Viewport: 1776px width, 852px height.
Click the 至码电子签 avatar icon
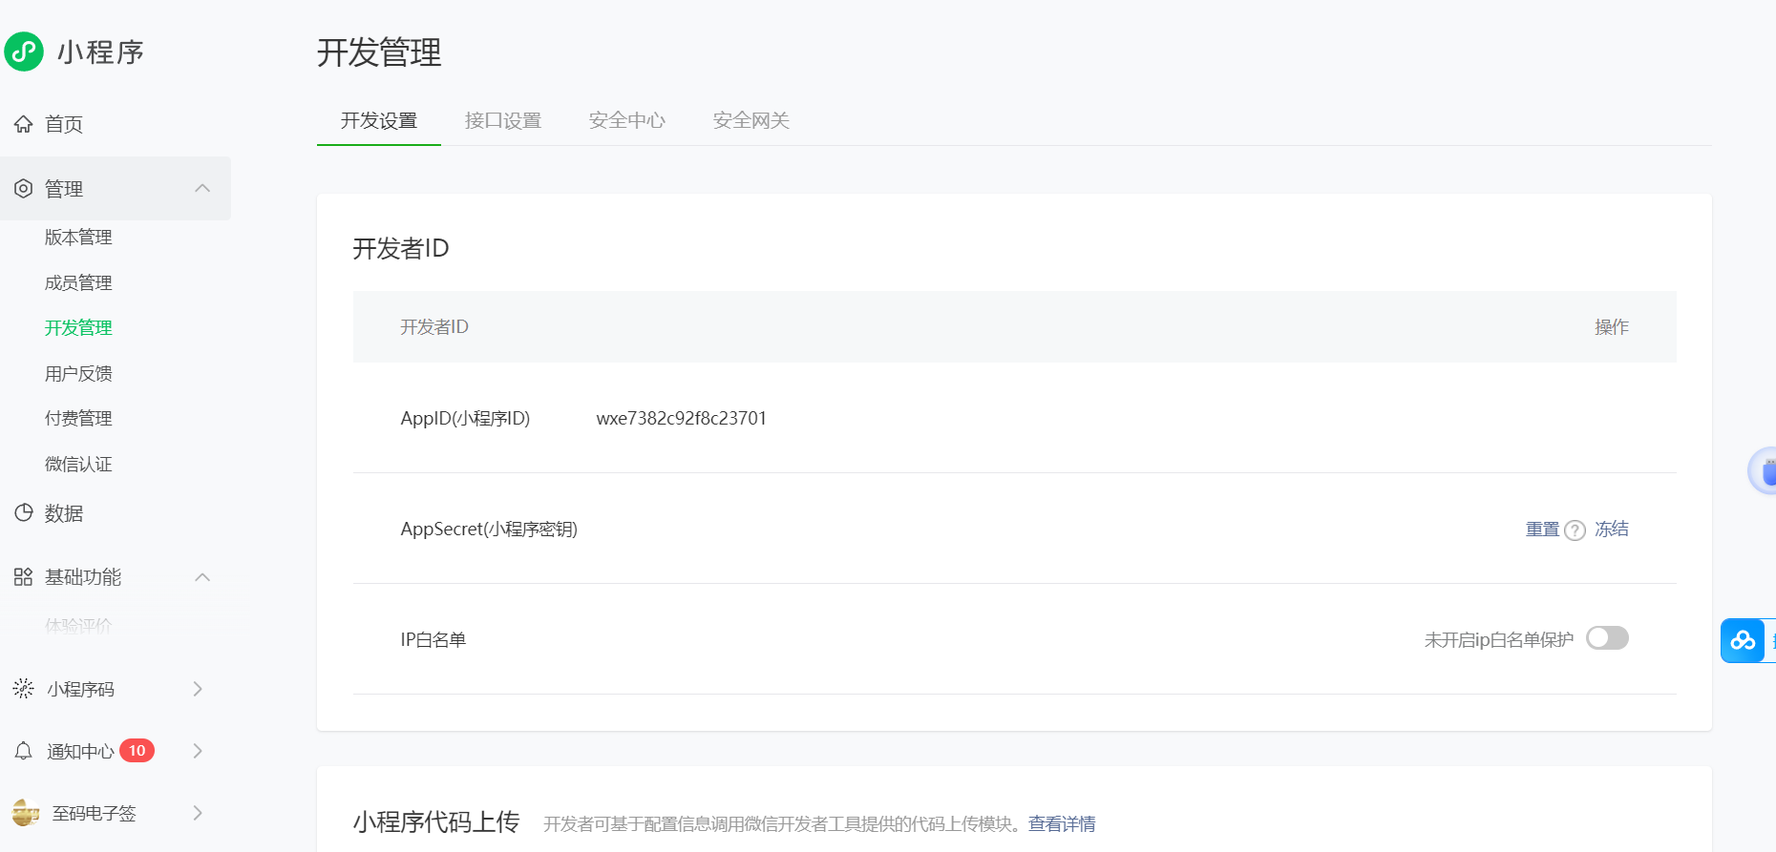pyautogui.click(x=26, y=813)
